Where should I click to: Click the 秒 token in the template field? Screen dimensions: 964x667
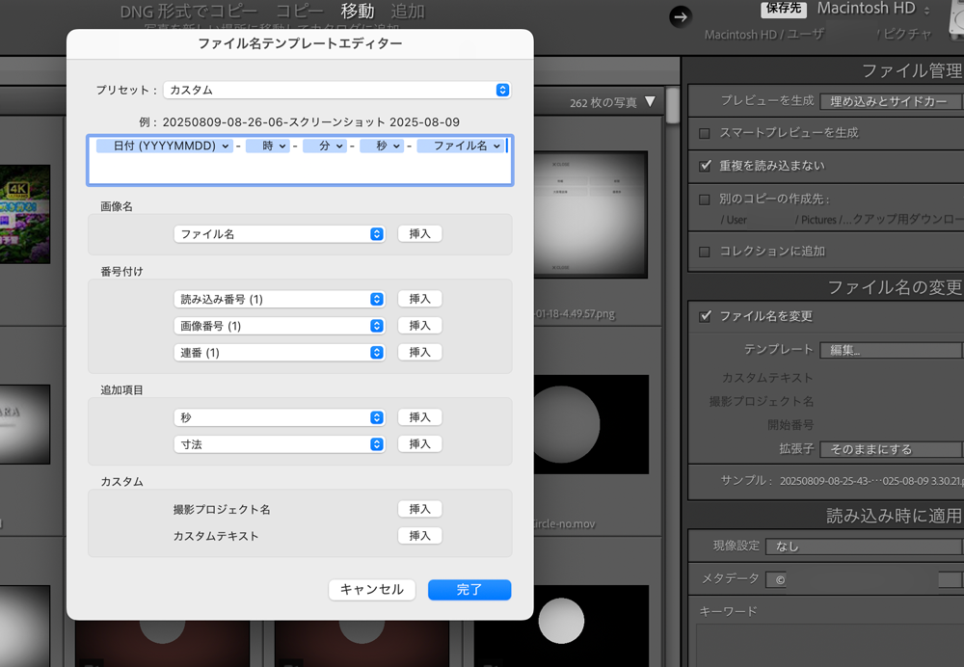(x=381, y=147)
